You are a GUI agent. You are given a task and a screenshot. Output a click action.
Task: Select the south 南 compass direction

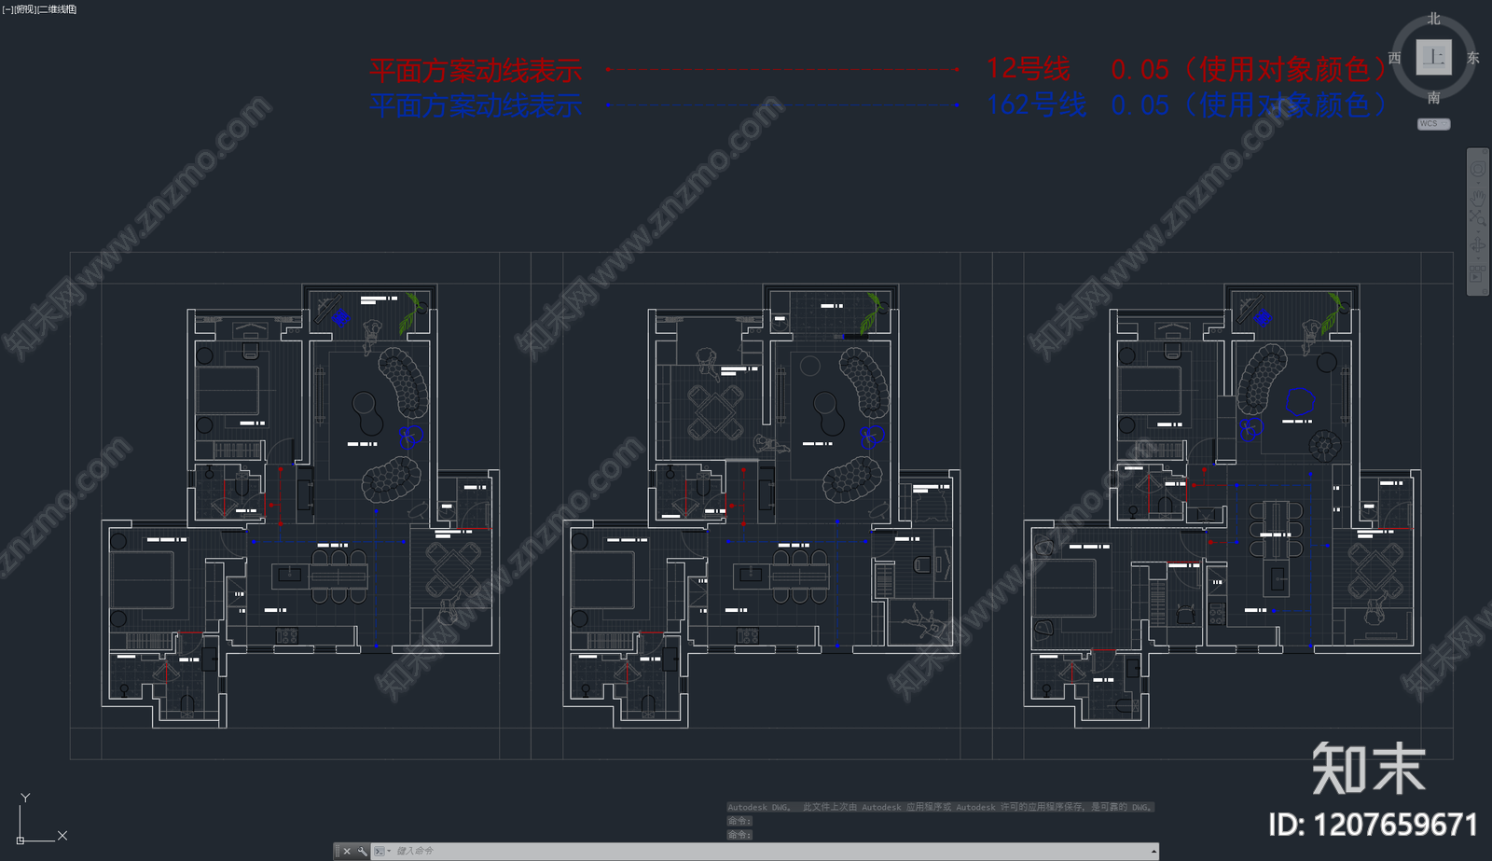tap(1434, 97)
